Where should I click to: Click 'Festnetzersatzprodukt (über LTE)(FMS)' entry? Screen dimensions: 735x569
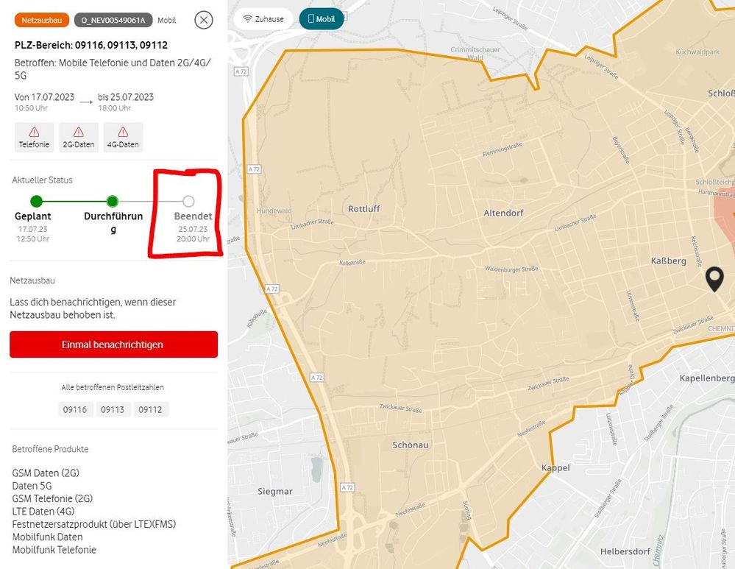(x=93, y=524)
